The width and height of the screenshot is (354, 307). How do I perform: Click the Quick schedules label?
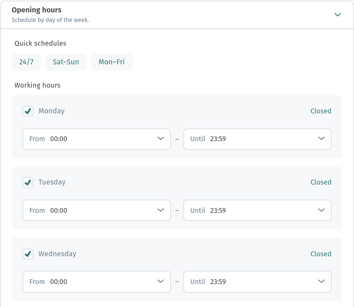(40, 43)
